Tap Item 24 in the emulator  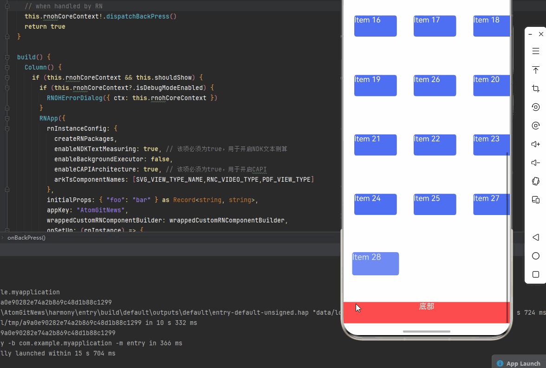pos(375,204)
